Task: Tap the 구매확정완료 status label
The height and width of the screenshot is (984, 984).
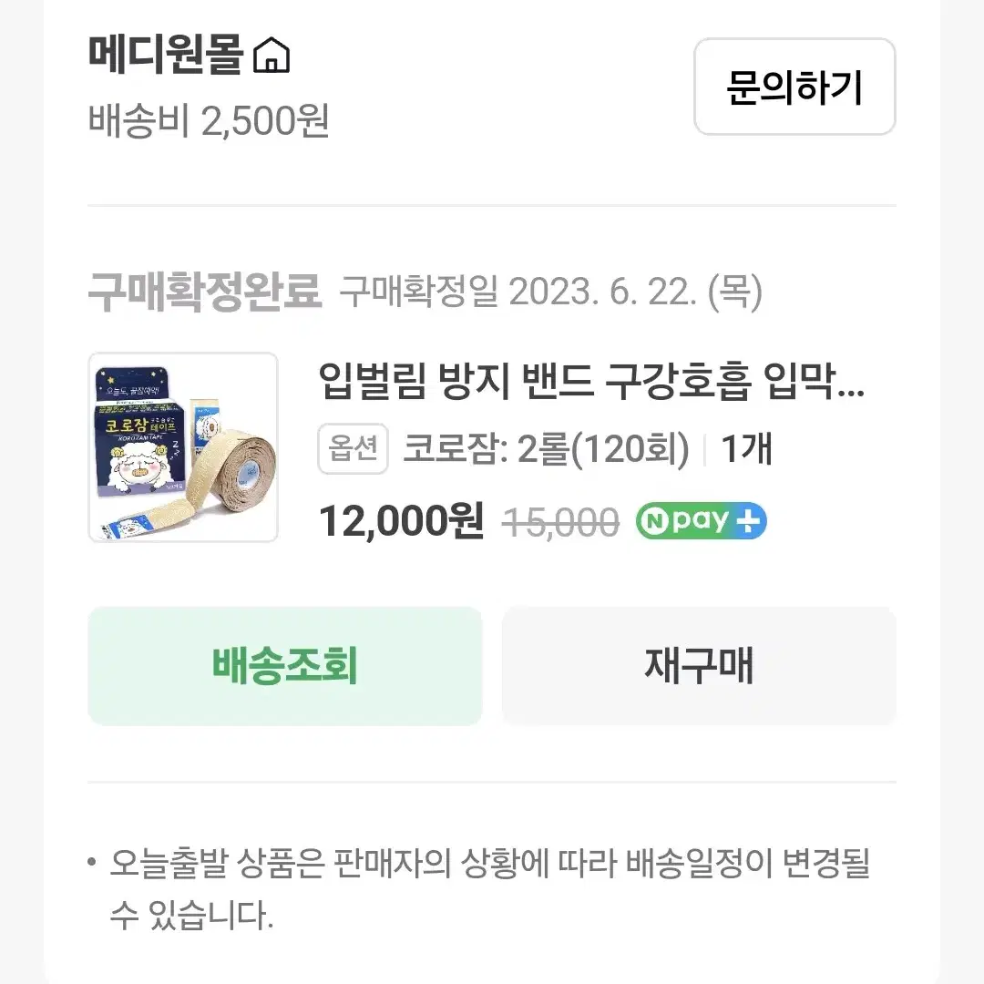Action: [x=205, y=292]
